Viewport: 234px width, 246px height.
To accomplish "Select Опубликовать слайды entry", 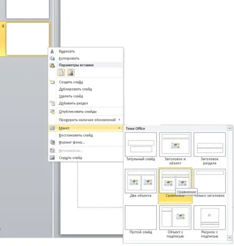I will 86,111.
